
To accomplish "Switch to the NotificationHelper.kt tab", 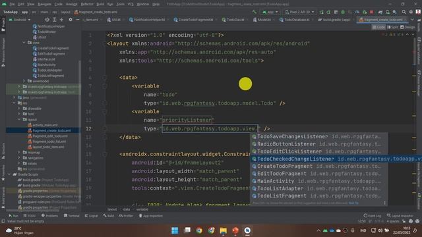I will 147,20.
